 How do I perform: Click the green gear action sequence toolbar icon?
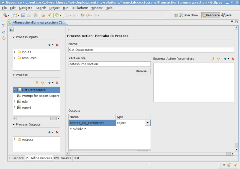pyautogui.click(x=57, y=15)
